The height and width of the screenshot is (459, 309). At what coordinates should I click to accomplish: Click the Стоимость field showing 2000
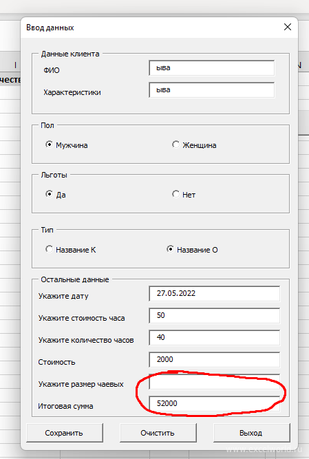point(214,359)
